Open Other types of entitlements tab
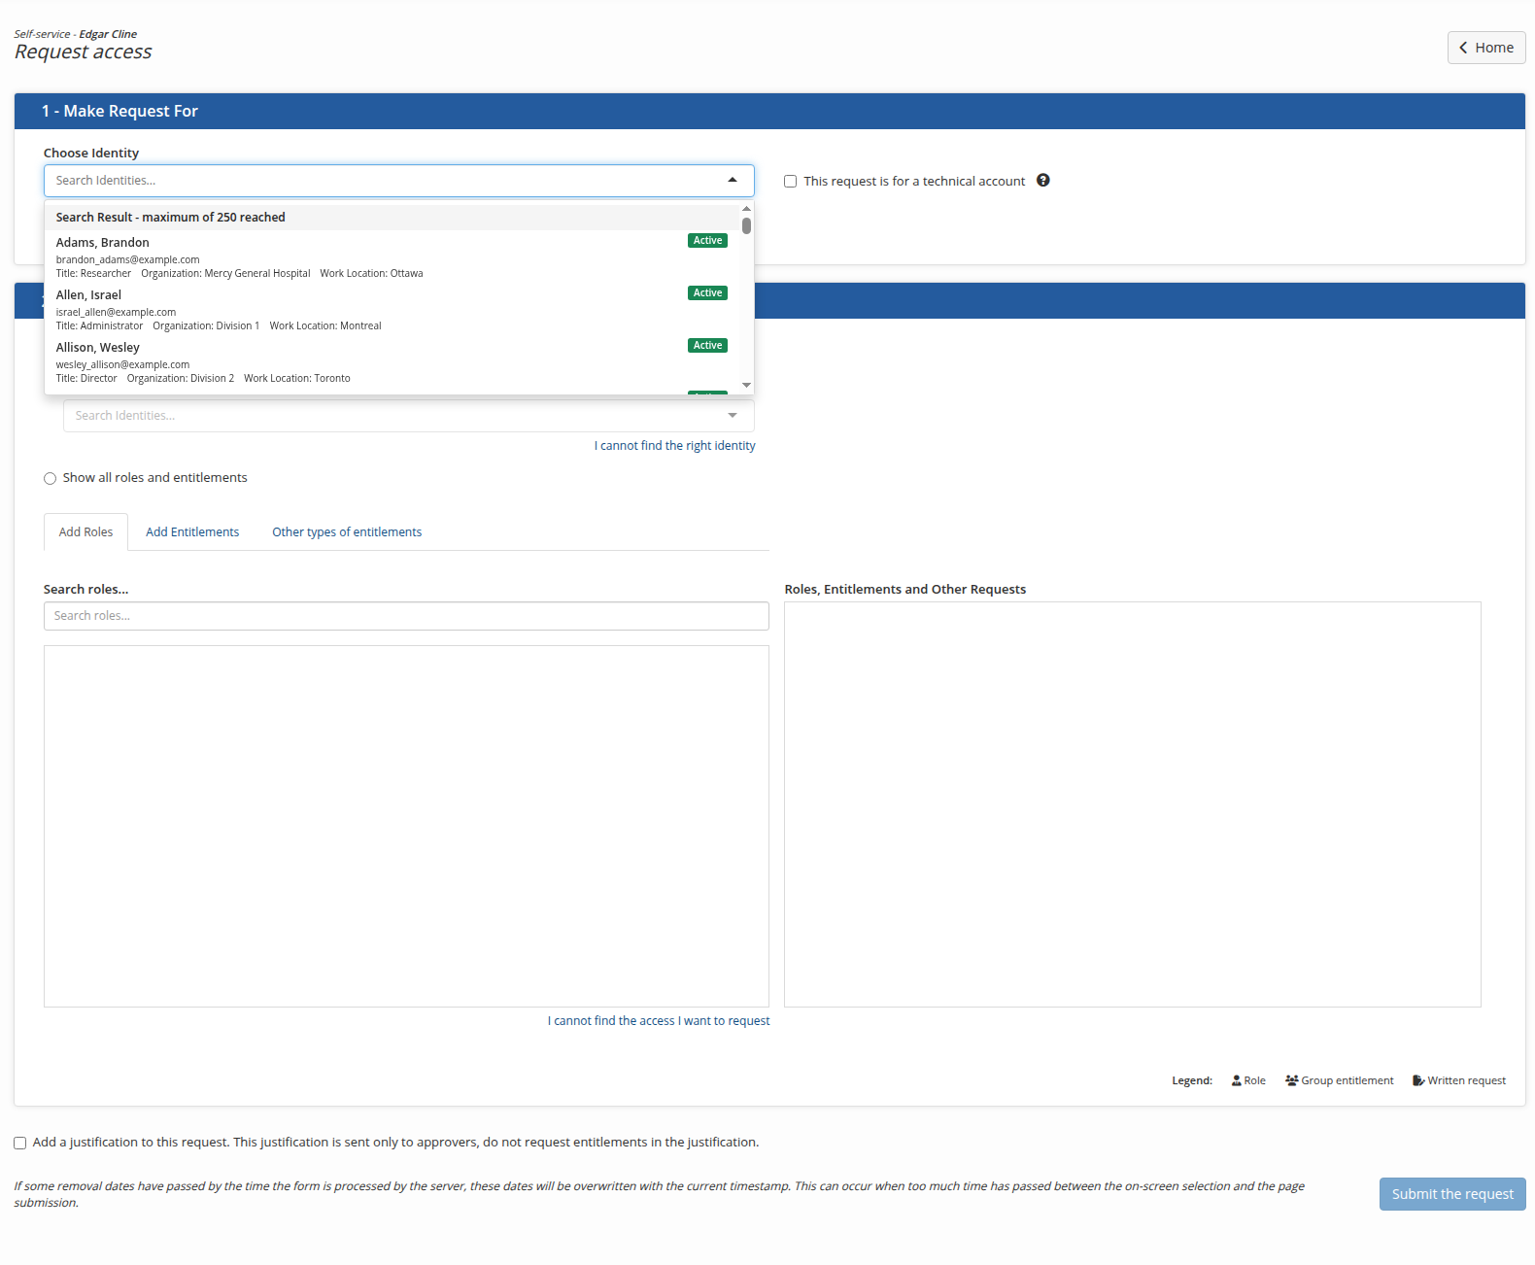This screenshot has width=1535, height=1265. [x=347, y=531]
